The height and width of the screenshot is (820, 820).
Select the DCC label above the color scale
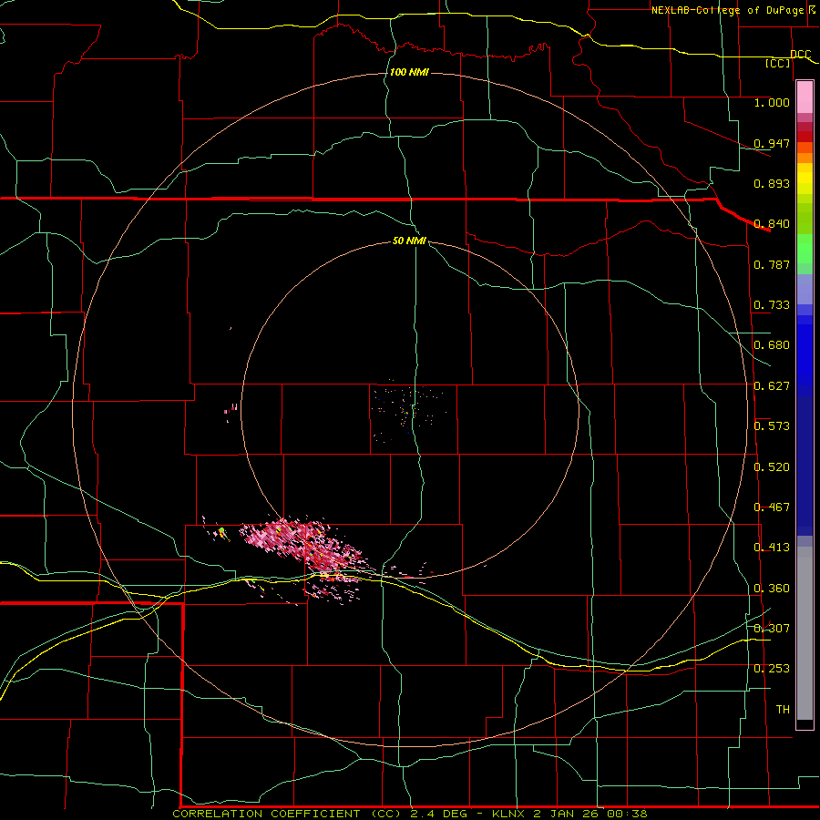click(x=801, y=54)
